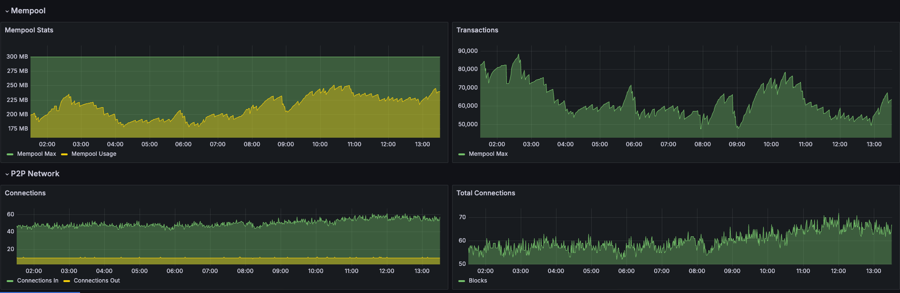
Task: Toggle Connections In legend series
Action: pyautogui.click(x=38, y=281)
